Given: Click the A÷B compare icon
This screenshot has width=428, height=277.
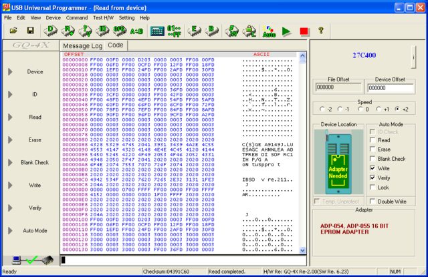Looking at the screenshot, I should (136, 31).
